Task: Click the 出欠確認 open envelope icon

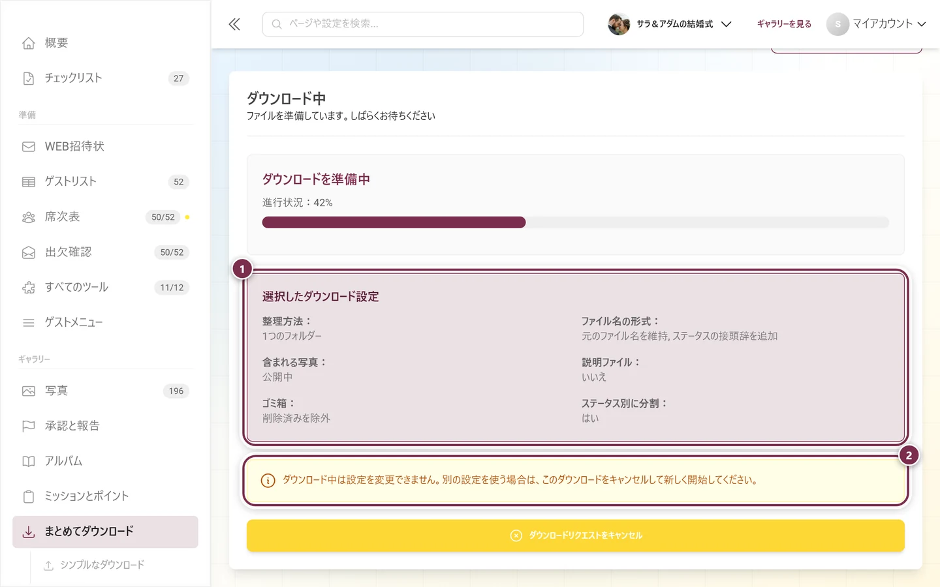Action: (x=28, y=252)
